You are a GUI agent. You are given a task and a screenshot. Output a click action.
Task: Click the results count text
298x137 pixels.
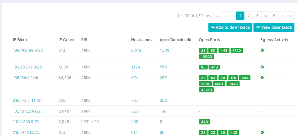pos(198,16)
